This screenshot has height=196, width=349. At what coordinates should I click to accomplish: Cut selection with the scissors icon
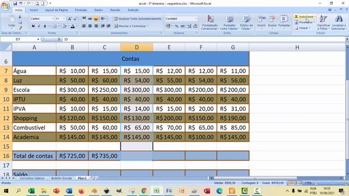point(20,17)
